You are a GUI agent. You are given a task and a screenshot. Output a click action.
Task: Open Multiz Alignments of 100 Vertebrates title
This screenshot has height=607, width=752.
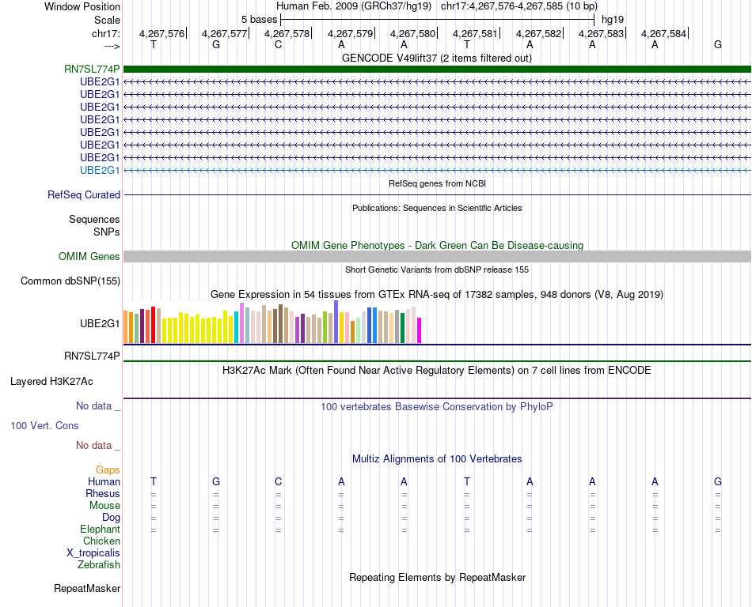tap(437, 459)
